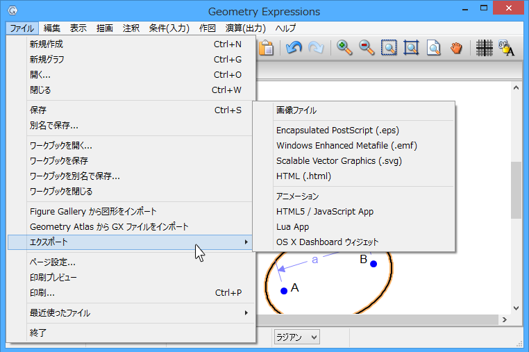Export as Windows Enhanced Metafile (.emf)
Image resolution: width=529 pixels, height=352 pixels.
pyautogui.click(x=353, y=146)
